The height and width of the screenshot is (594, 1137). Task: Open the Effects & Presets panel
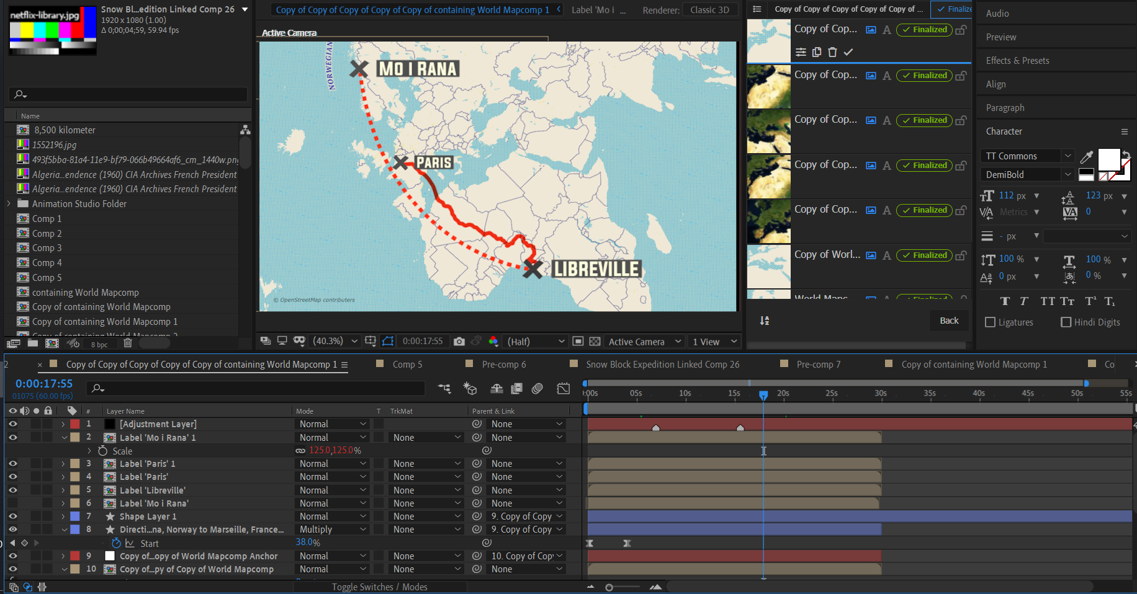(x=1017, y=61)
